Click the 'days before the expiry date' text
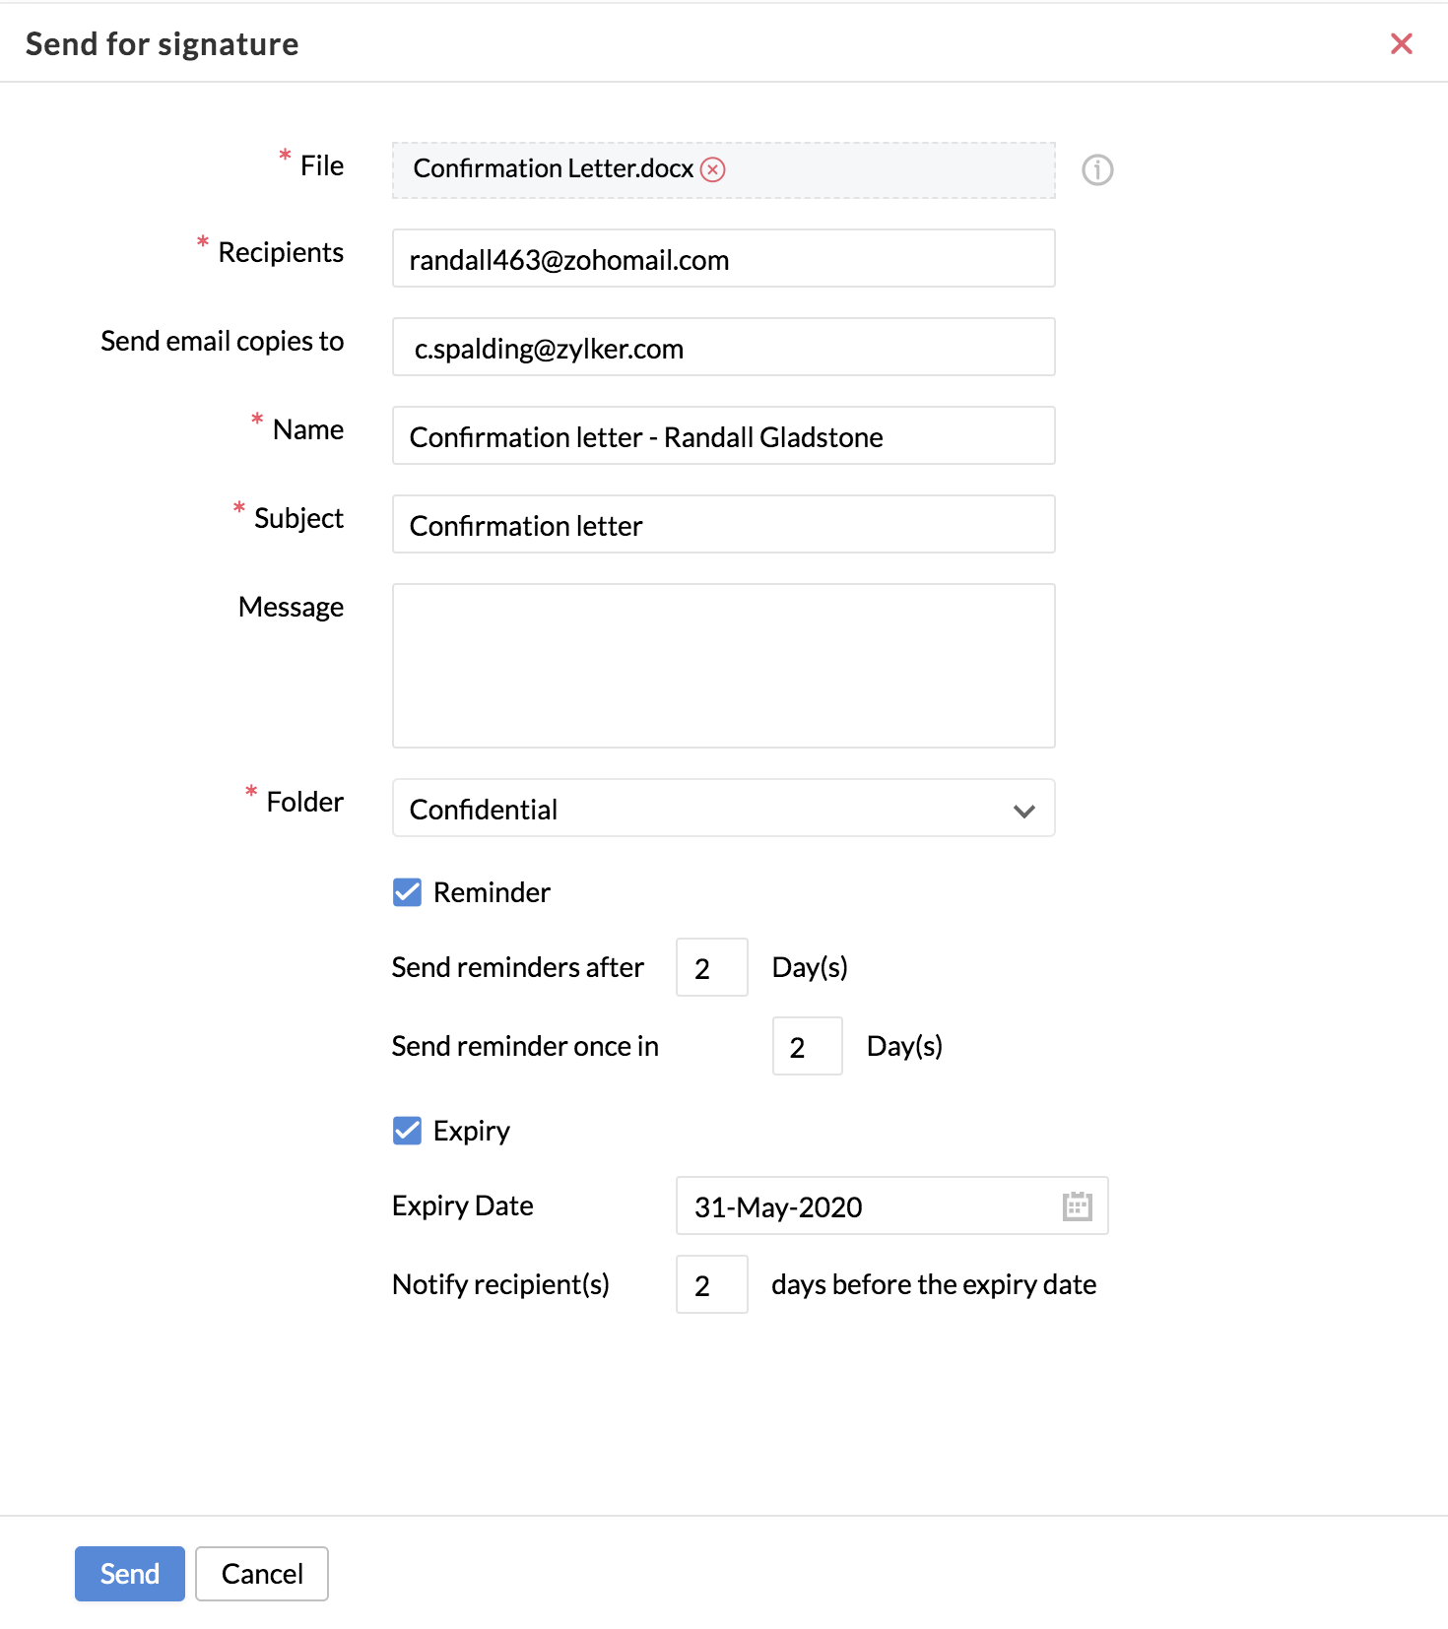This screenshot has height=1629, width=1448. click(x=934, y=1285)
